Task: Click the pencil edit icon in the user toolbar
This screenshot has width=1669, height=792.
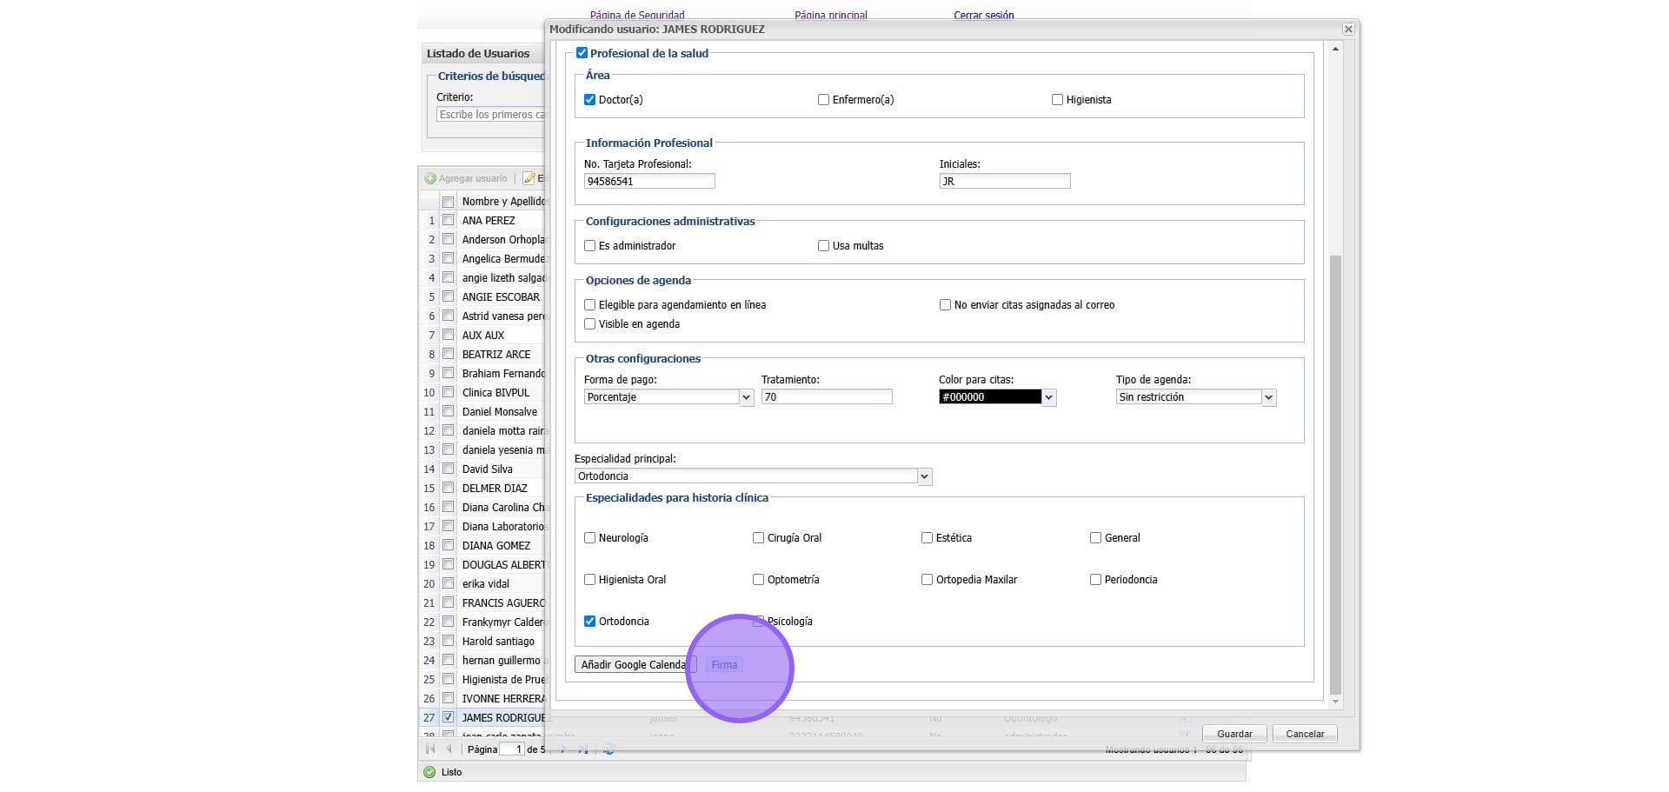Action: tap(529, 179)
